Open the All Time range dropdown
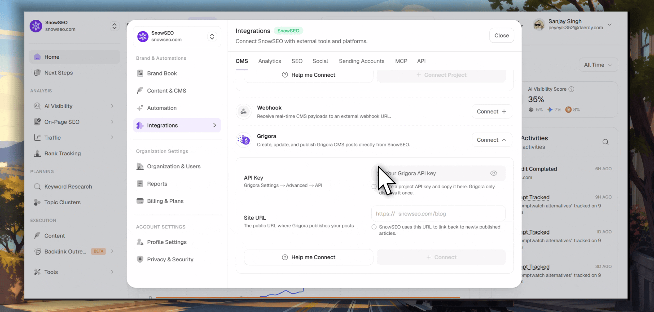The width and height of the screenshot is (654, 312). pyautogui.click(x=598, y=65)
